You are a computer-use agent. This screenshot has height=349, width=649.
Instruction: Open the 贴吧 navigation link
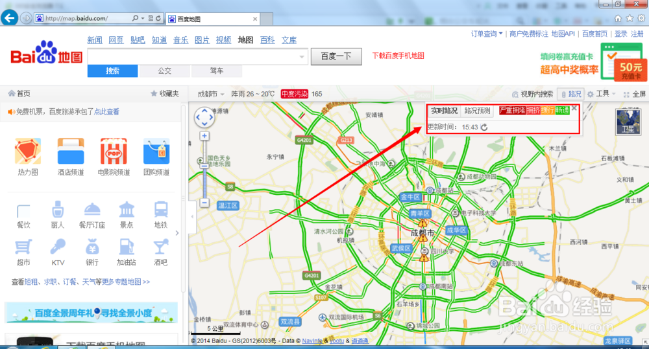pyautogui.click(x=138, y=40)
